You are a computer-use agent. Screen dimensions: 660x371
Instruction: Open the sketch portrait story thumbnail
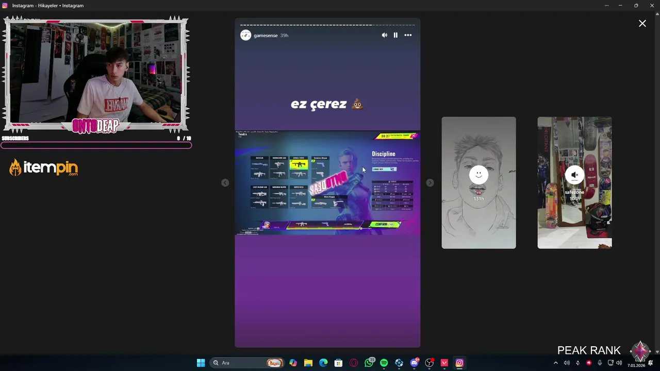[478, 182]
